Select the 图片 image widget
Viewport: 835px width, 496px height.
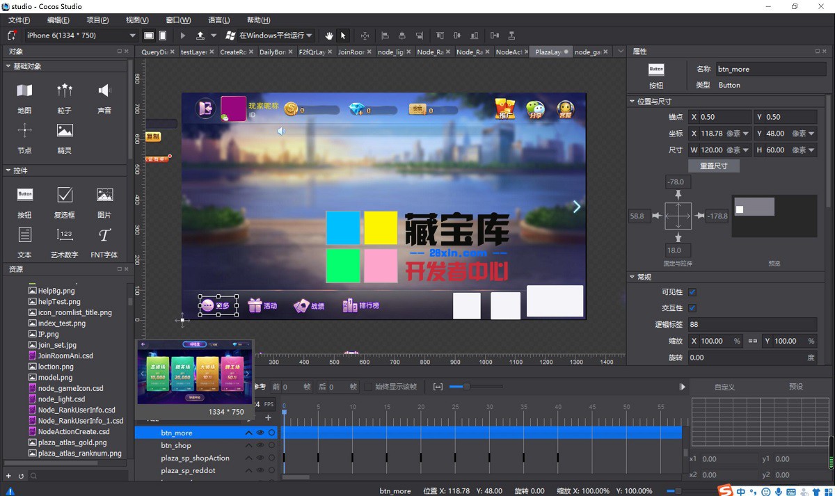pos(104,202)
